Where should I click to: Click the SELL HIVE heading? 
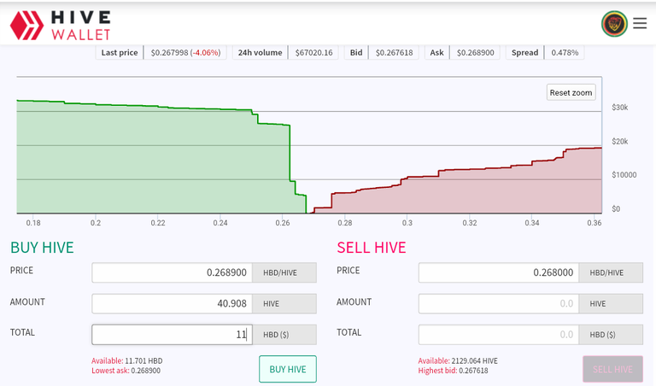coord(371,248)
